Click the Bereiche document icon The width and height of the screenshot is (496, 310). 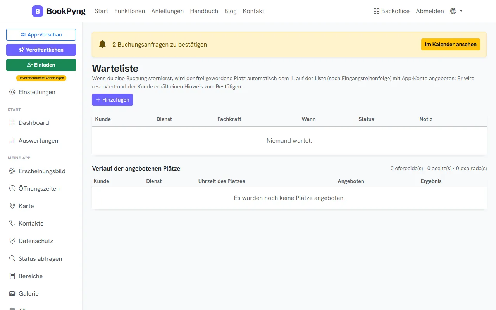pos(12,276)
